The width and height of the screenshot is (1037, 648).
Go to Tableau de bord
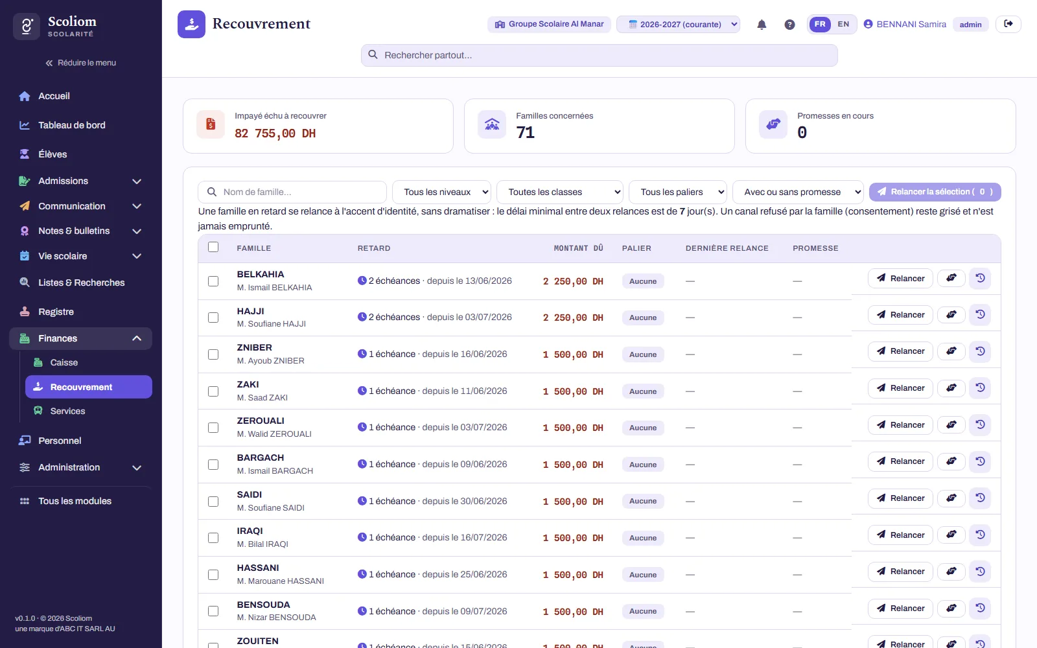click(x=81, y=125)
